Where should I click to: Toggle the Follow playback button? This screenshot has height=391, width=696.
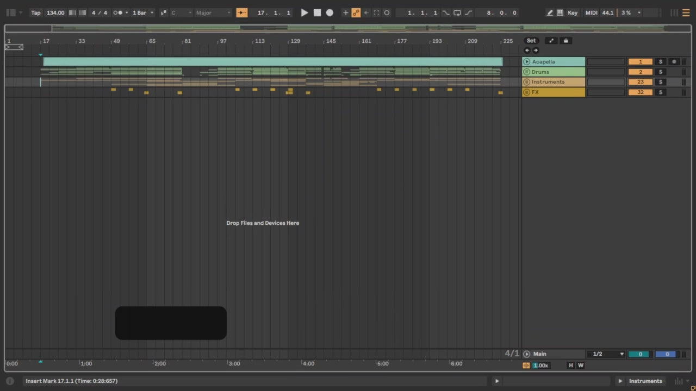242,12
